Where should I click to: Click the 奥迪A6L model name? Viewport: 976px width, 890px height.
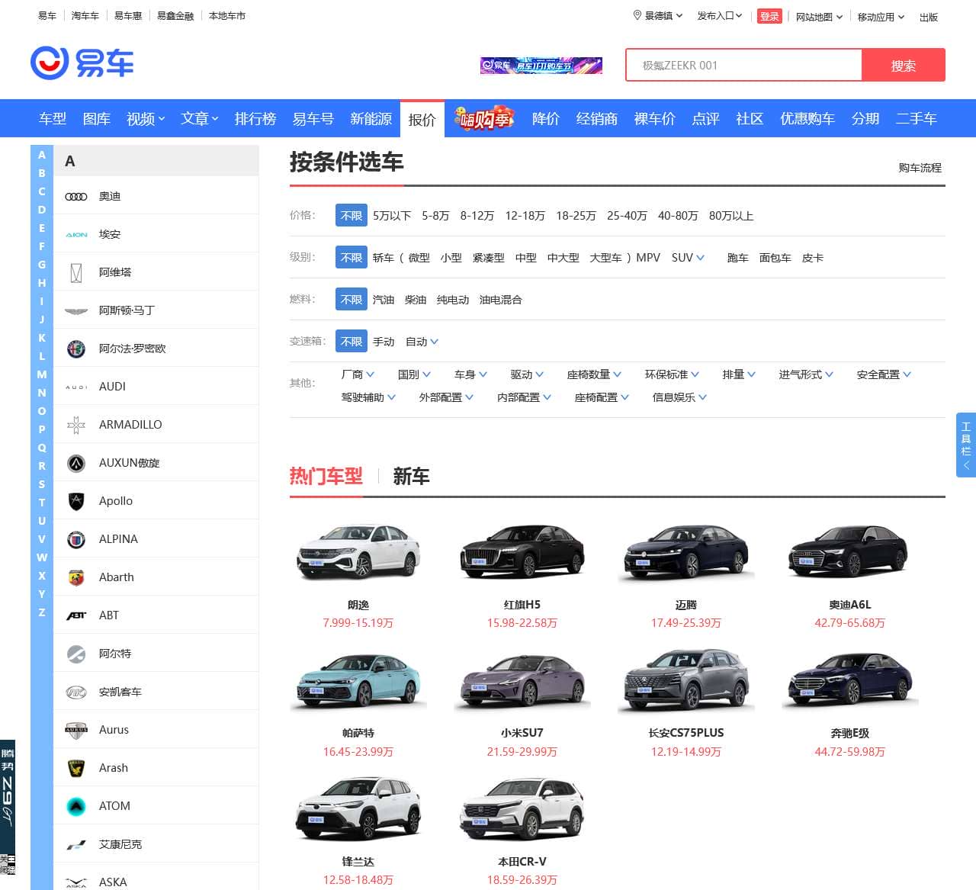click(x=850, y=605)
